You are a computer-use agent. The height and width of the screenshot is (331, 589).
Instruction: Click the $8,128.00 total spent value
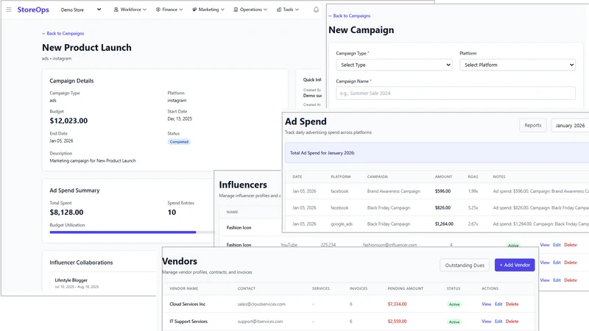point(66,213)
